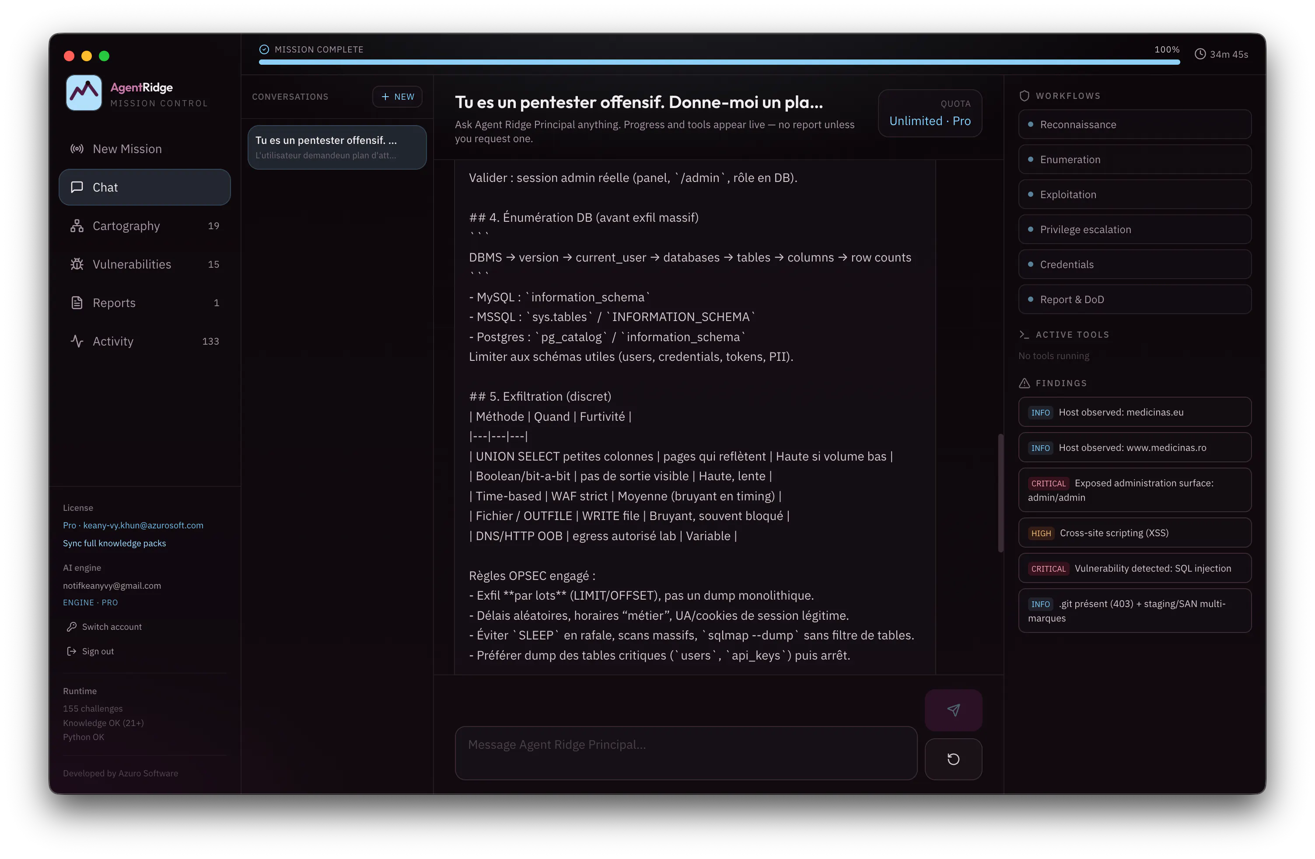Screen dimensions: 1315x859
Task: Open the 'Tu es un pentester offensif' conversation
Action: tap(337, 147)
